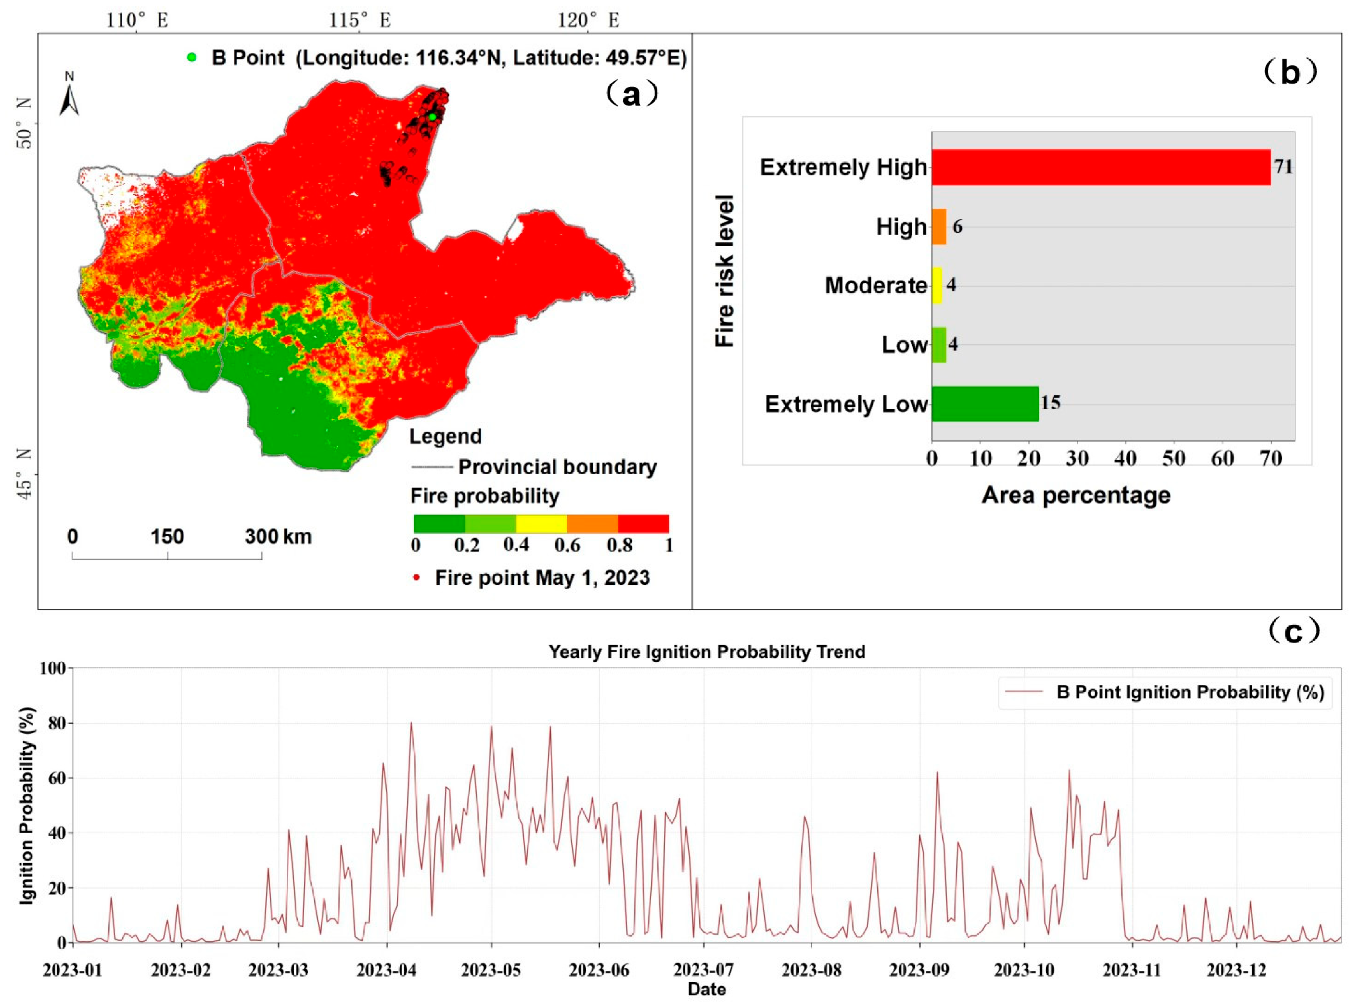Click Provincial boundary legend line symbol
The width and height of the screenshot is (1360, 1008).
pos(432,467)
